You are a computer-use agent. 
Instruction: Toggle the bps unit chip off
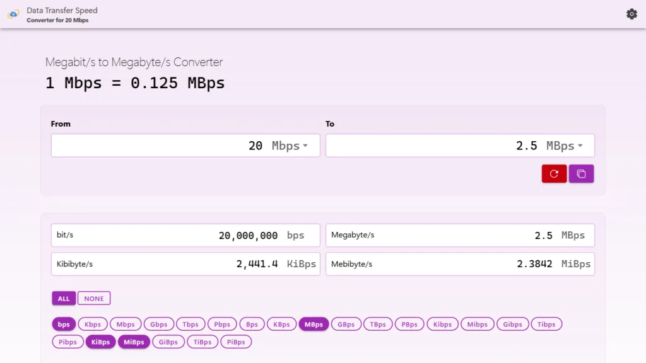[x=64, y=325]
